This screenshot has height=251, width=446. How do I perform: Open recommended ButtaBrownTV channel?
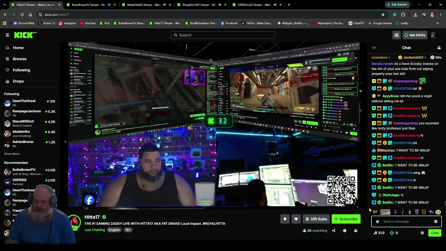coord(30,172)
